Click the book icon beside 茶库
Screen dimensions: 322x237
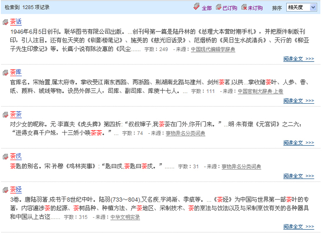click(5, 73)
